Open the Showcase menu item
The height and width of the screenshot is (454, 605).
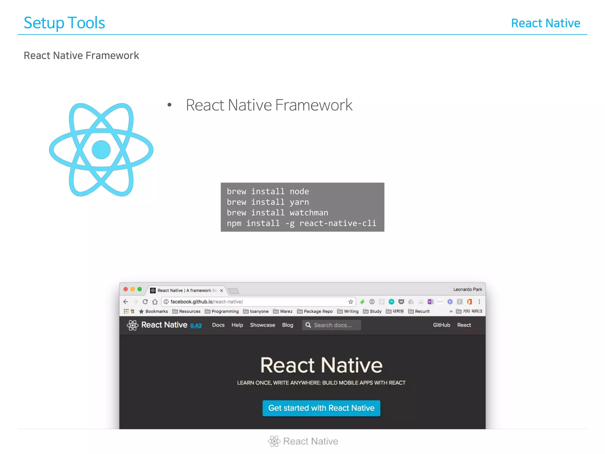pyautogui.click(x=263, y=325)
